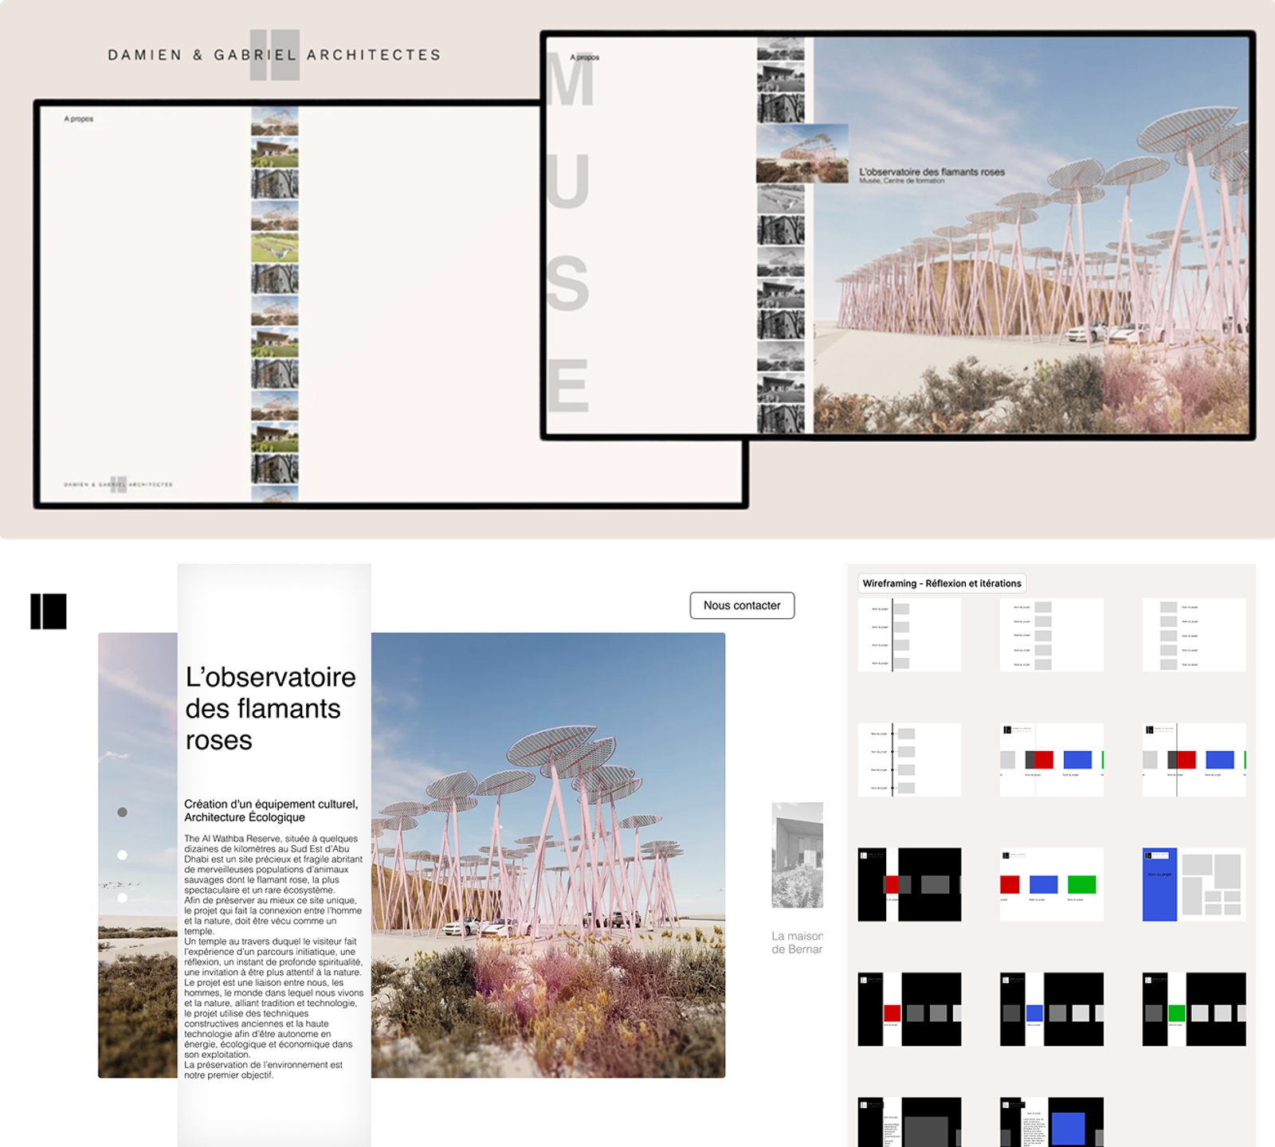Click the 'A propos' link in left mockup

tap(79, 119)
